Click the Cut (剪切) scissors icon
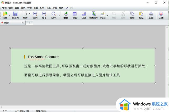Image resolution: width=169 pixels, height=112 pixels. click(123, 14)
